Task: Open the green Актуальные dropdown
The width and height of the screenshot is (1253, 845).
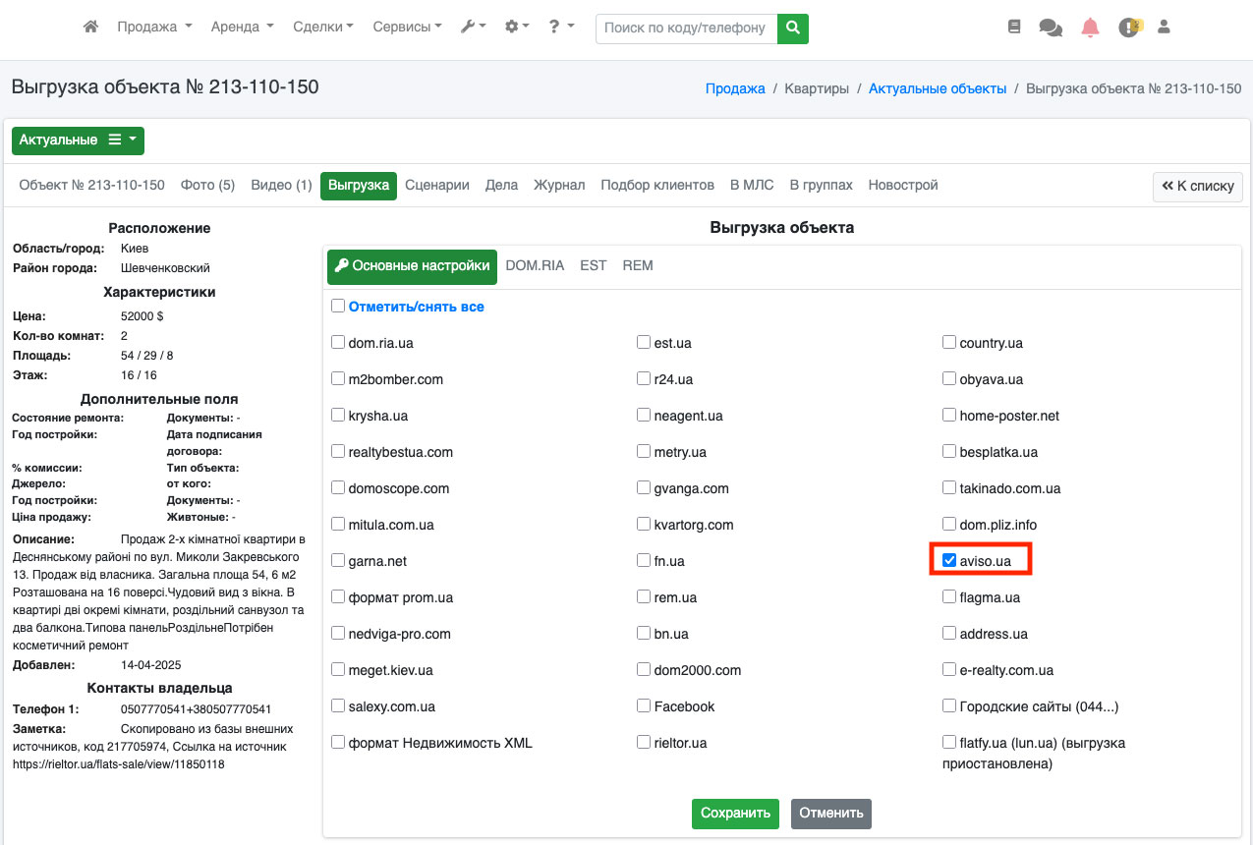Action: 78,141
